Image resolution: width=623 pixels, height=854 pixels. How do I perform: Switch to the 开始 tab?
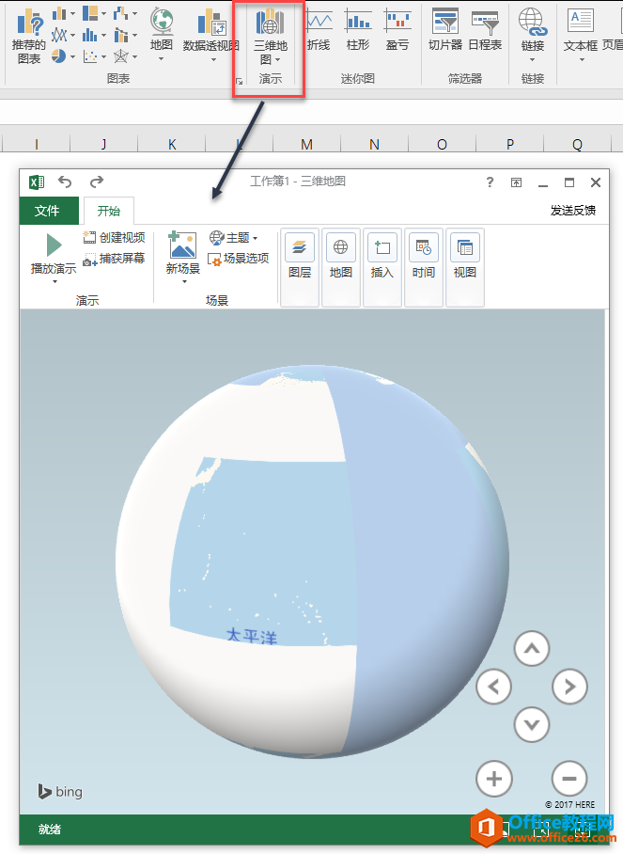[x=109, y=211]
